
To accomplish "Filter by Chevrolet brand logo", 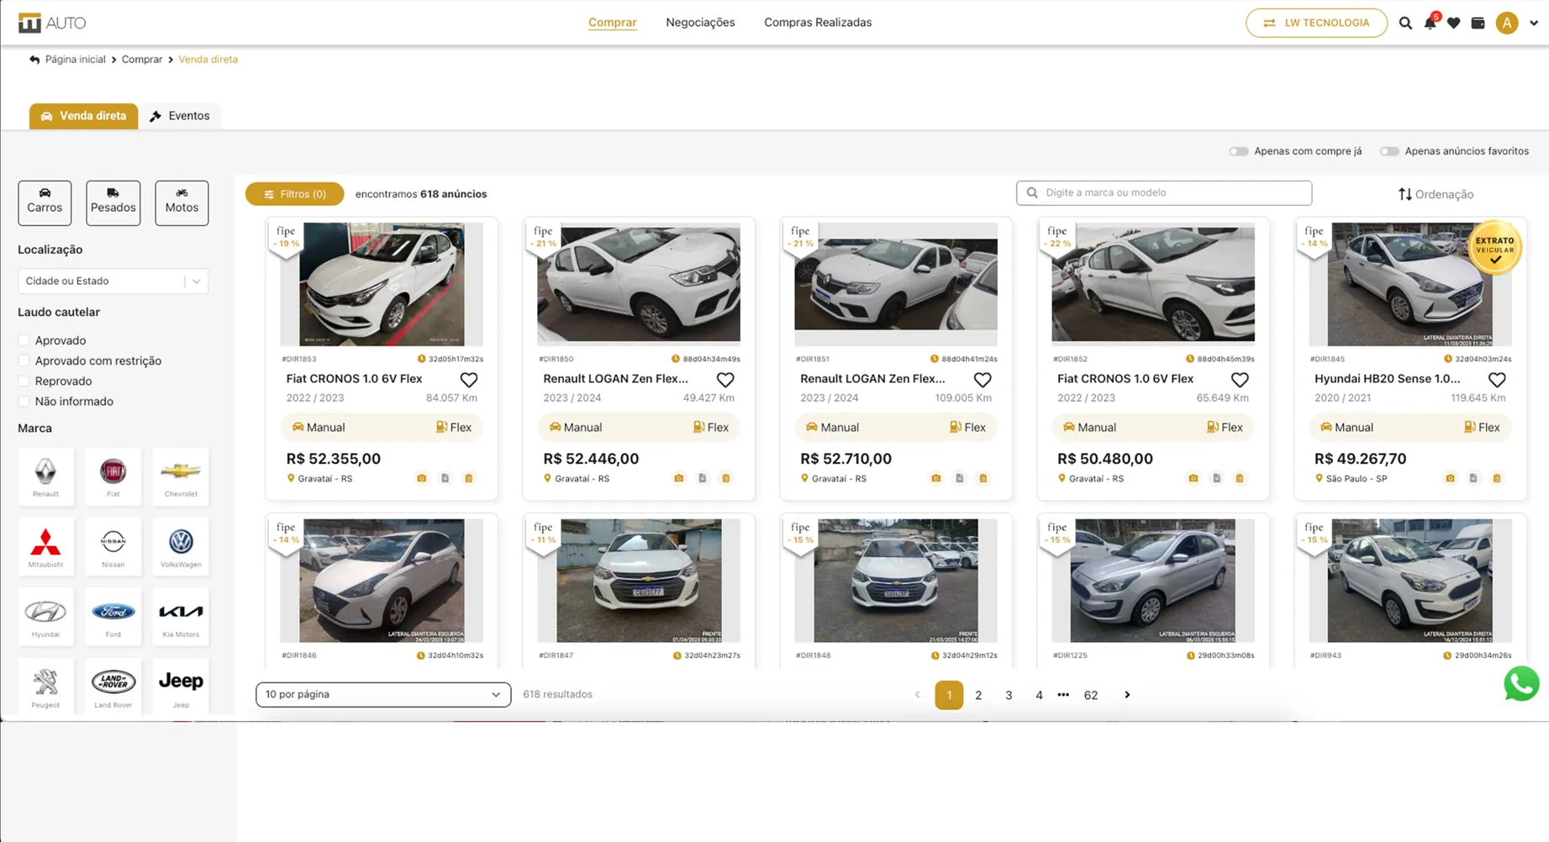I will pos(181,476).
